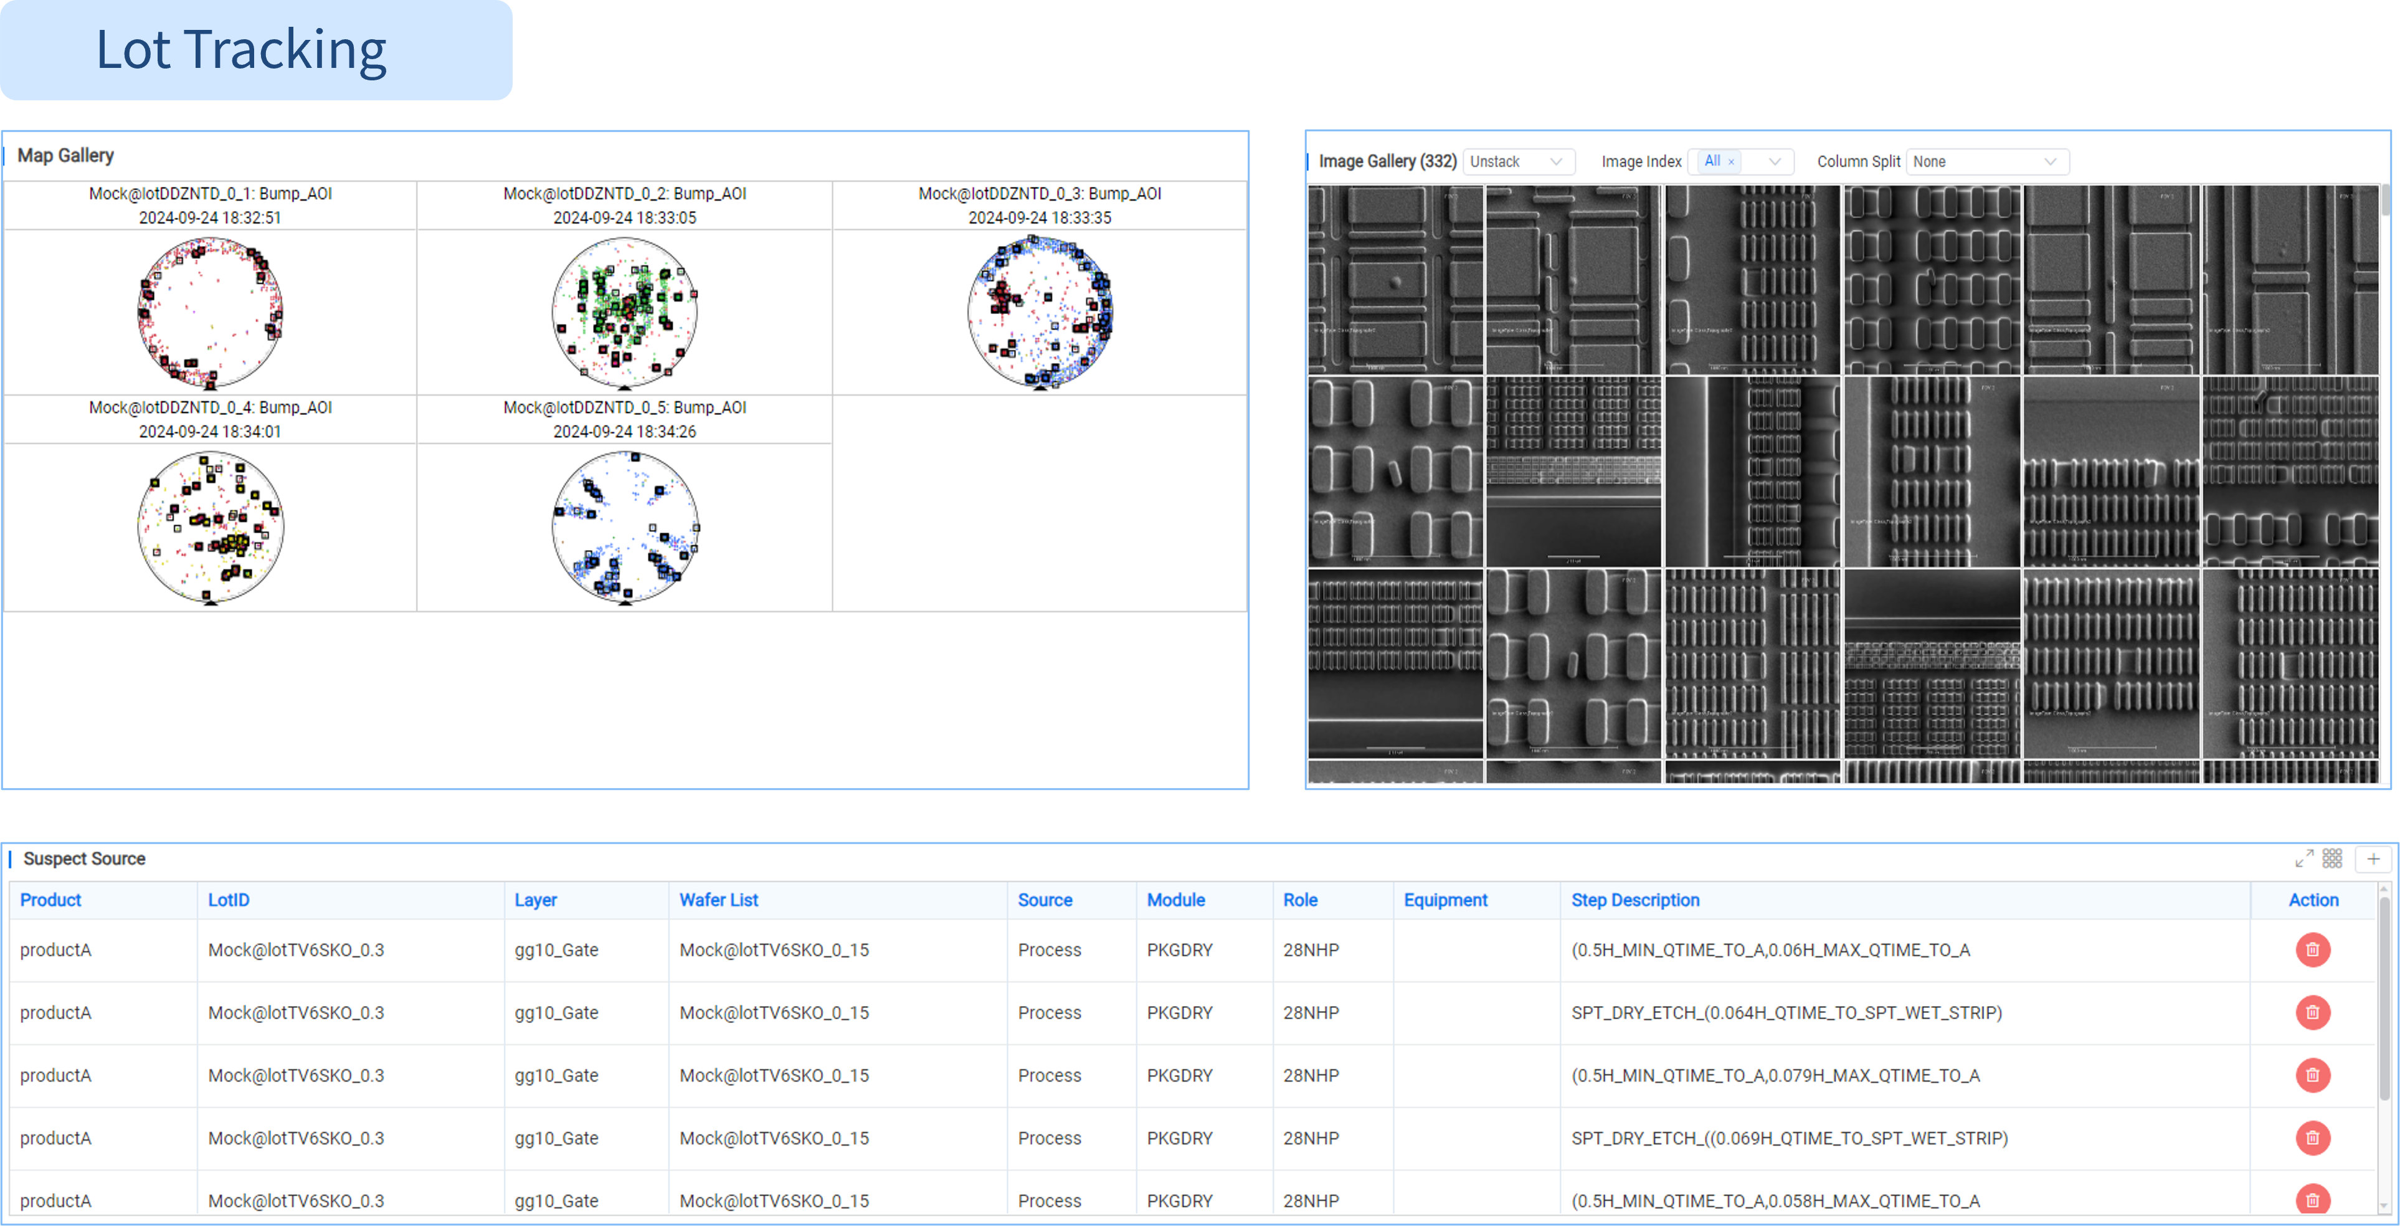The height and width of the screenshot is (1226, 2400).
Task: Sort by the Product column header
Action: (50, 899)
